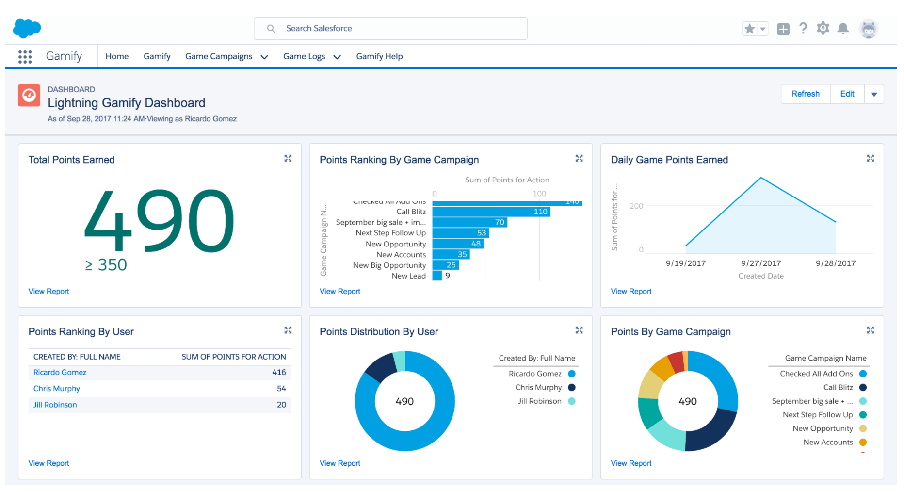Open the notifications bell
Viewport: 904px width, 492px height.
click(x=843, y=29)
